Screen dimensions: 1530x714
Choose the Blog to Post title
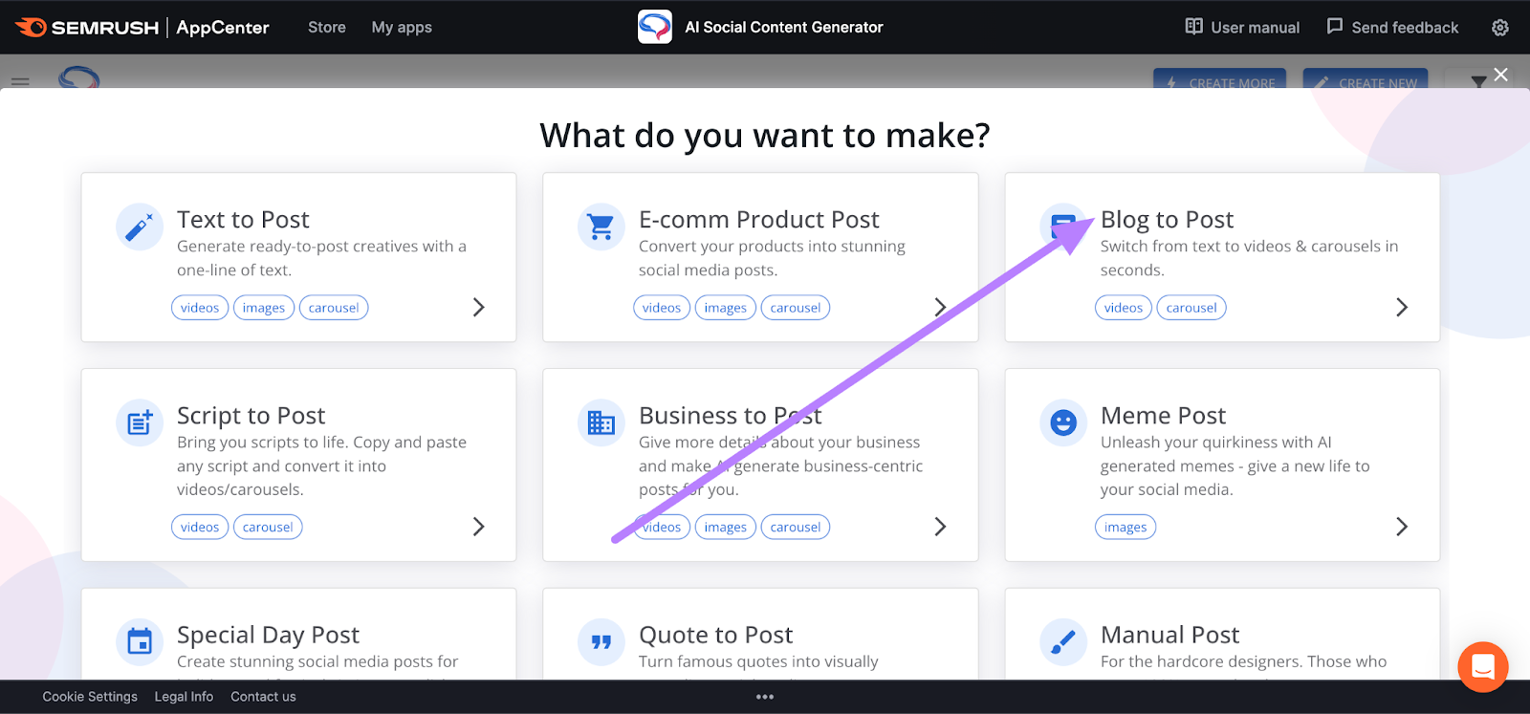click(x=1167, y=220)
